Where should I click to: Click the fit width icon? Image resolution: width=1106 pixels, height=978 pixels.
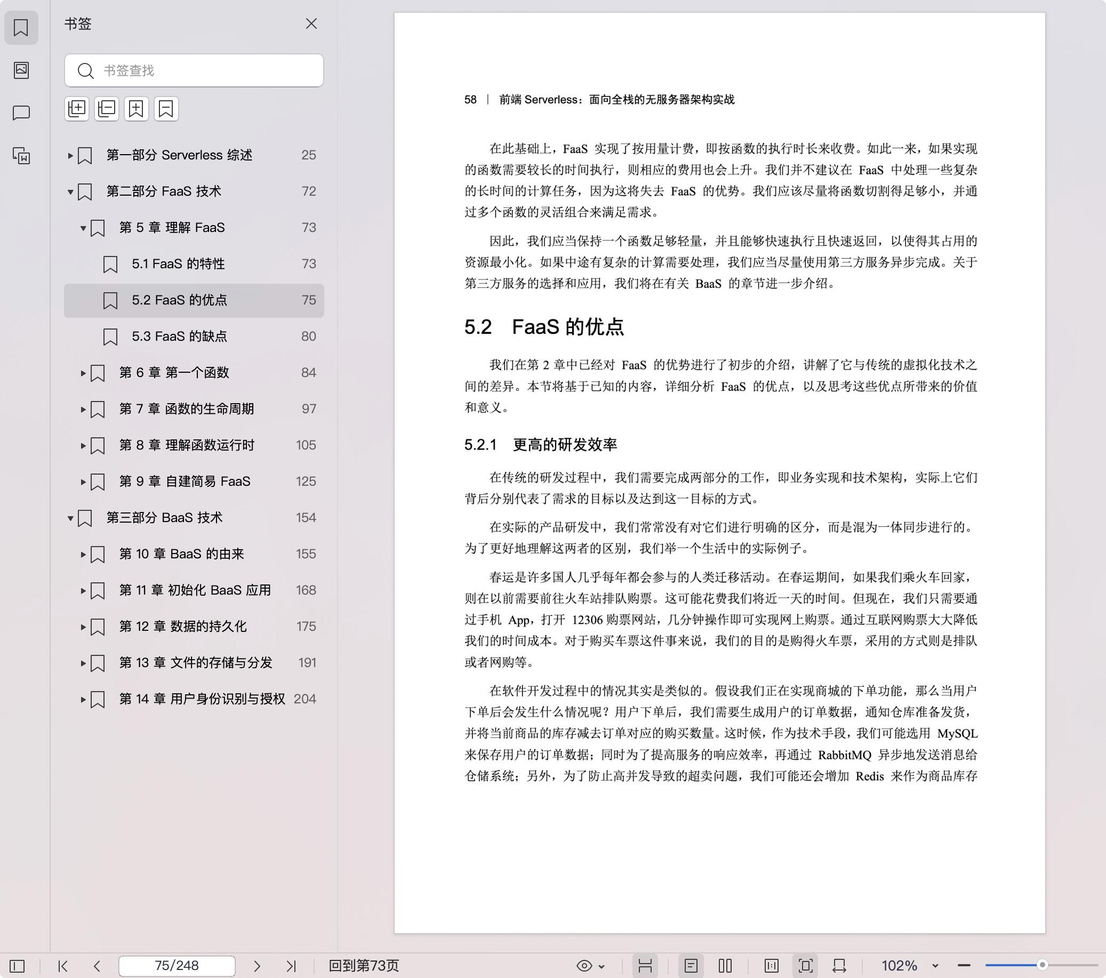click(839, 966)
